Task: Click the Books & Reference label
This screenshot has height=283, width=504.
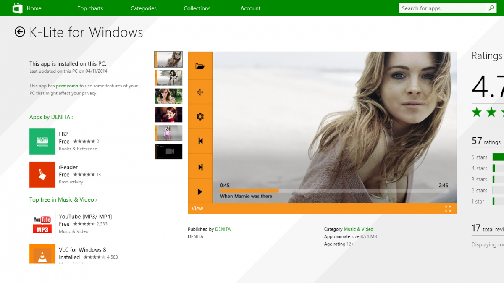Action: pyautogui.click(x=78, y=149)
